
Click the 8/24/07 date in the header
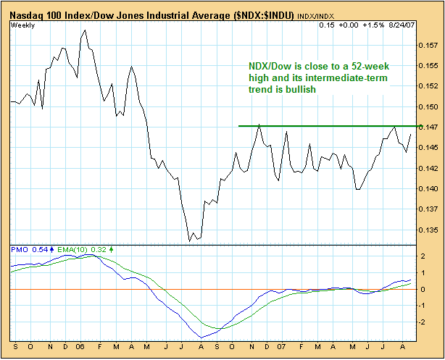coord(400,25)
